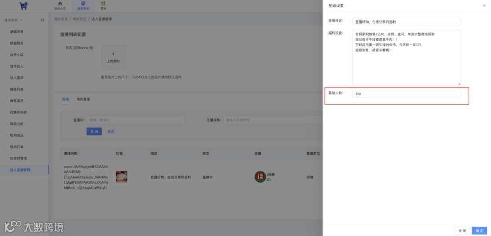Viewport: 491px width, 236px height.
Task: Click the 主播昵称 search input
Action: [x=272, y=120]
